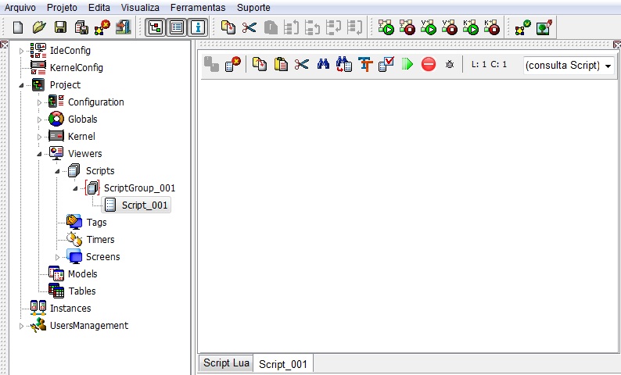Stop the project with first red stop icon
The image size is (621, 375).
pyautogui.click(x=407, y=27)
